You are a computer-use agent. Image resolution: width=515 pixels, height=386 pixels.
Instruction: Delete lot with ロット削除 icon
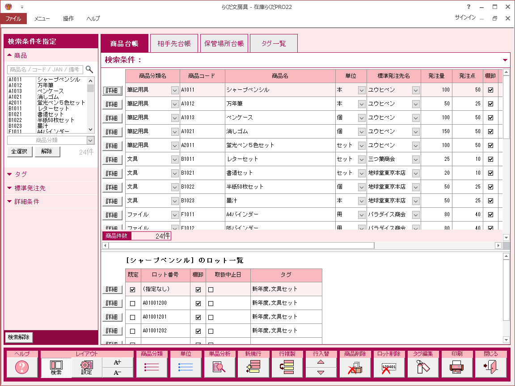pyautogui.click(x=389, y=367)
